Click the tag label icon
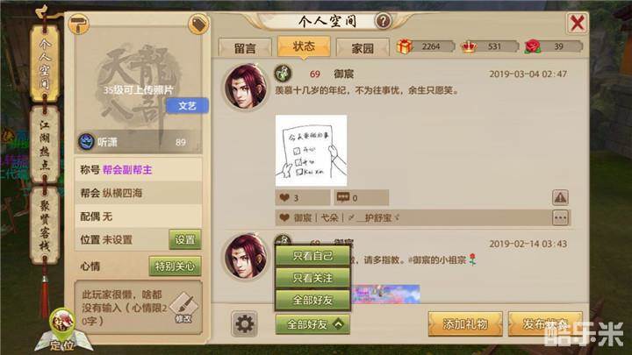Screen dimensions: 632x355 click(x=198, y=25)
